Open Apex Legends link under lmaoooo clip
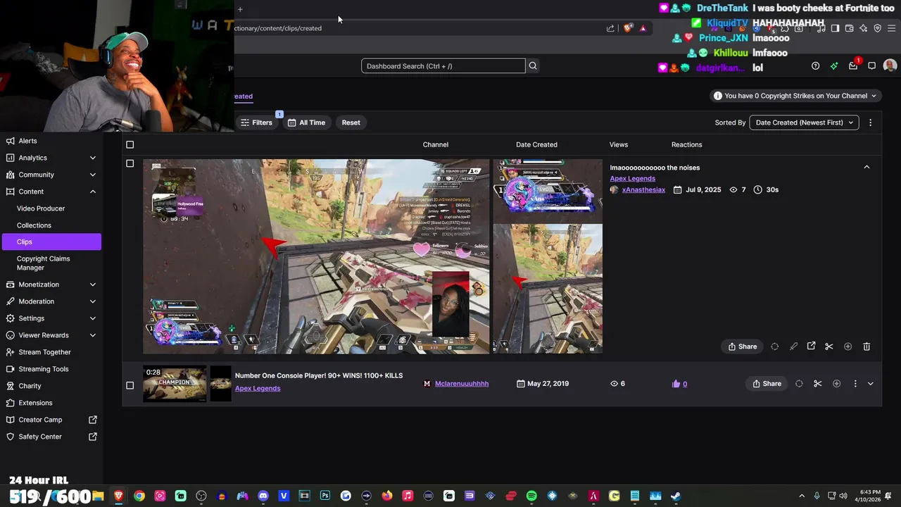The image size is (901, 507). pos(632,178)
